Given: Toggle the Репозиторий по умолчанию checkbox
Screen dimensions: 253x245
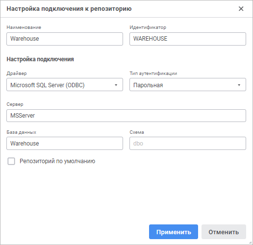Looking at the screenshot, I should pos(11,161).
